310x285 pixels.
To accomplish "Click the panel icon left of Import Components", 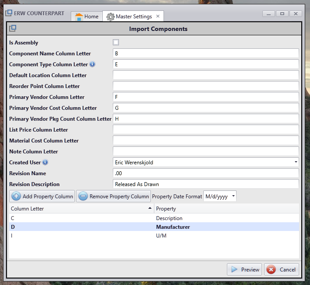I will pyautogui.click(x=13, y=29).
